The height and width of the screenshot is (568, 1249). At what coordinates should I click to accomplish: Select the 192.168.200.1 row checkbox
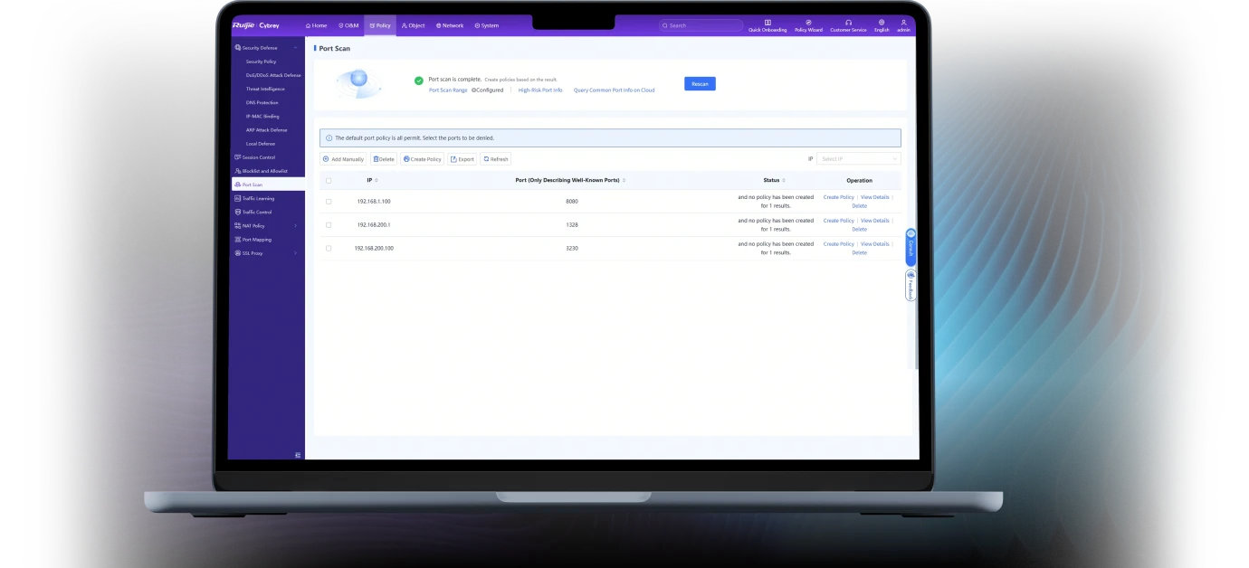pyautogui.click(x=329, y=224)
